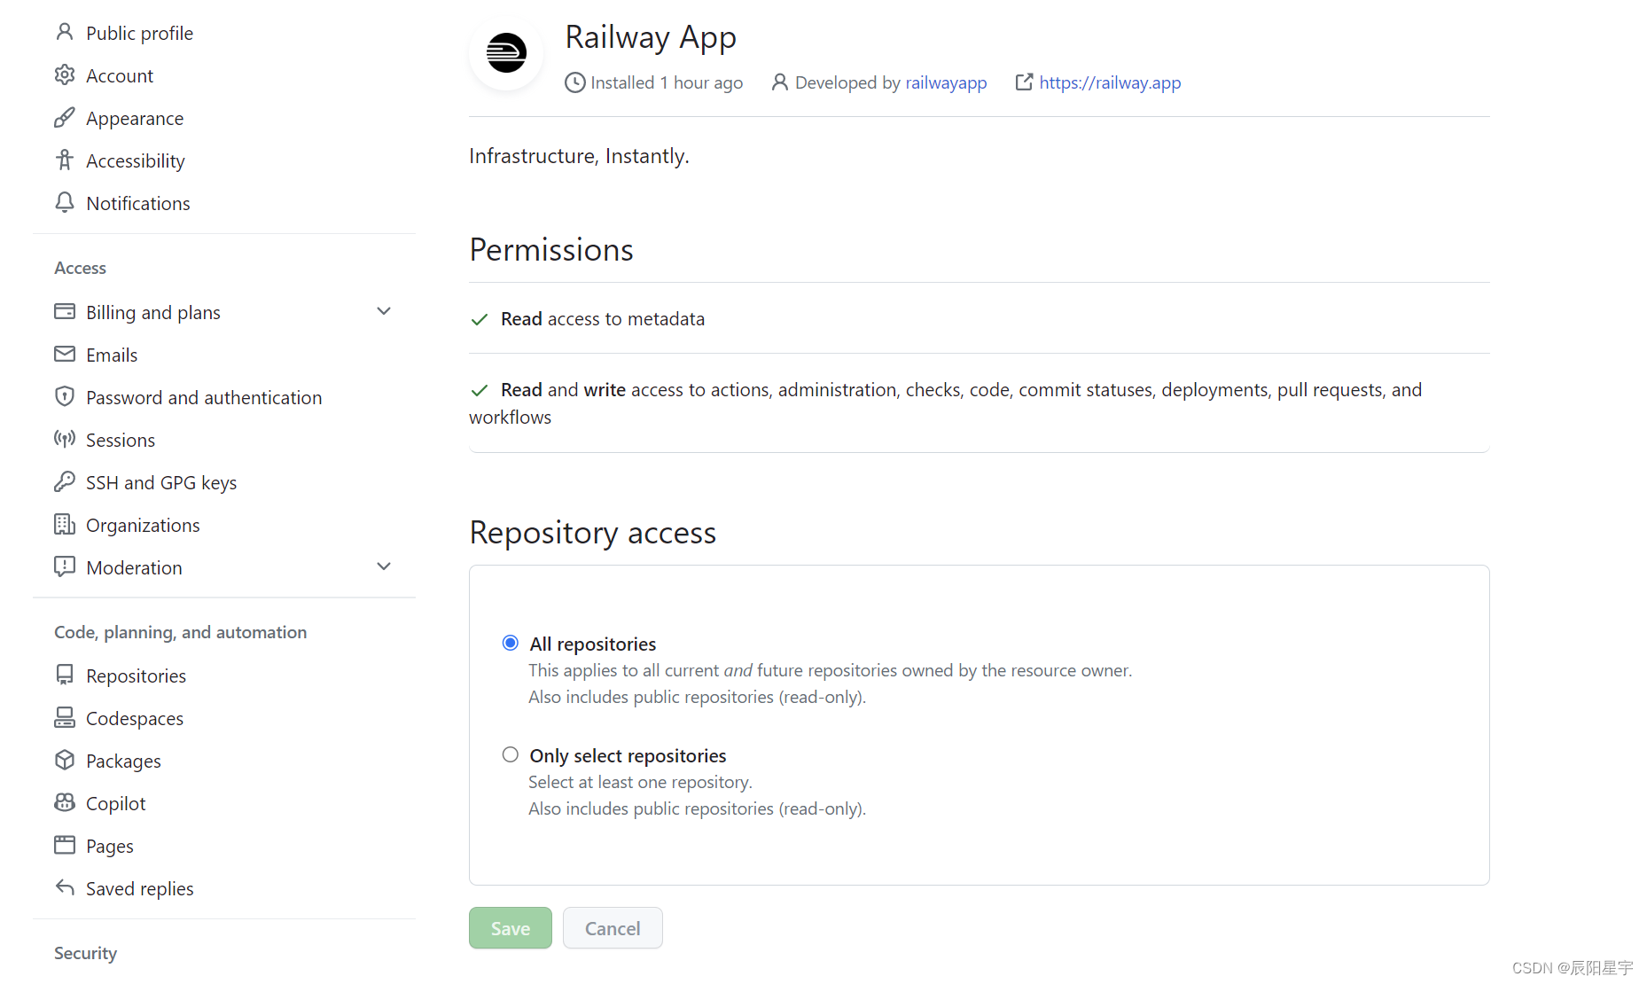The image size is (1647, 984).
Task: Click the 'Read access to metadata' permission
Action: pos(603,318)
